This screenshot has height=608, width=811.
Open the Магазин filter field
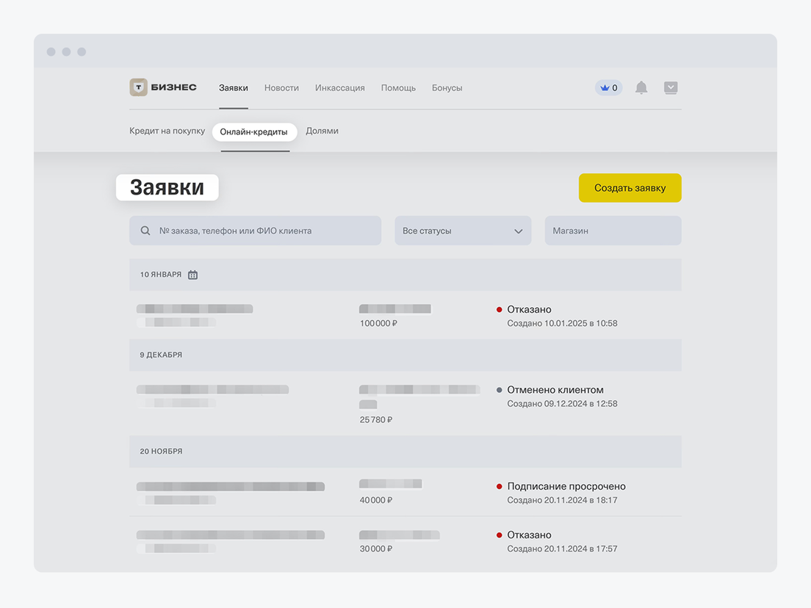(x=612, y=231)
